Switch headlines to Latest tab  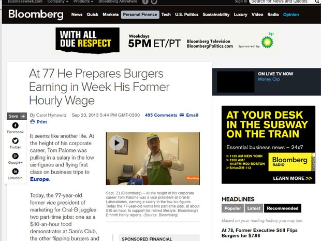pos(254,208)
